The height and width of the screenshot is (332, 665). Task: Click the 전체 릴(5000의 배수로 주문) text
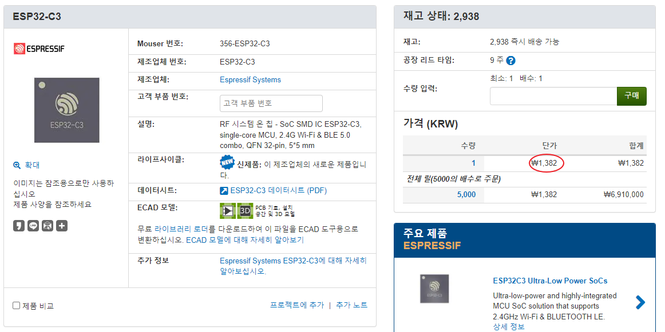453,179
